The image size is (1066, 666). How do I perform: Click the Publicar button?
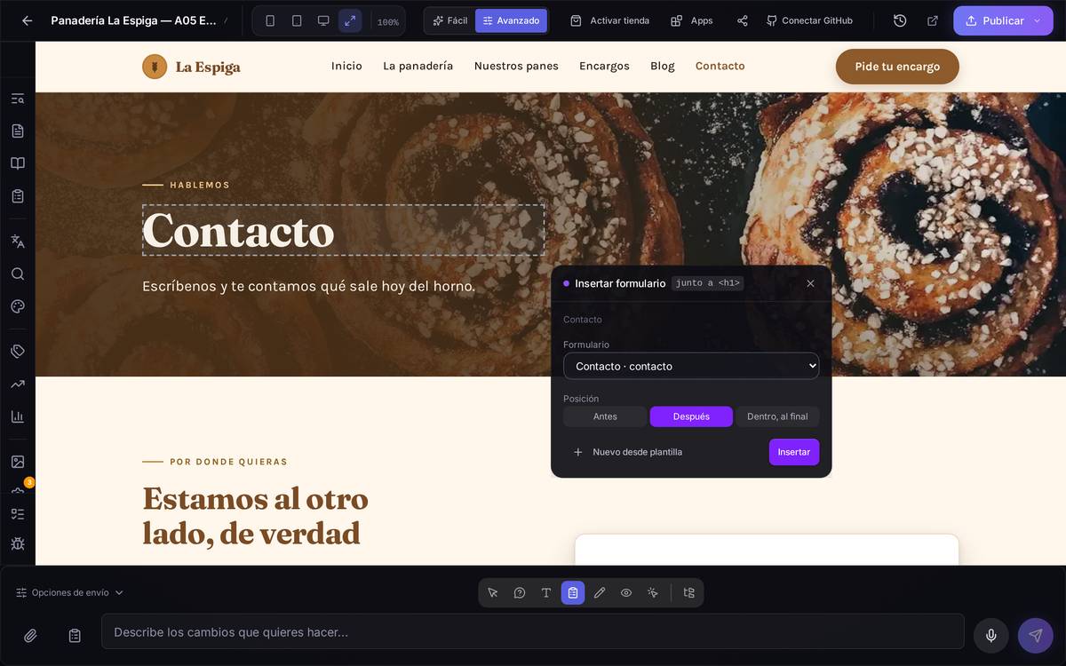tap(994, 20)
